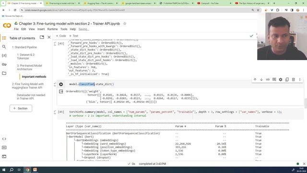Close the bottom status bar
This screenshot has height=173, width=307.
[x=304, y=164]
